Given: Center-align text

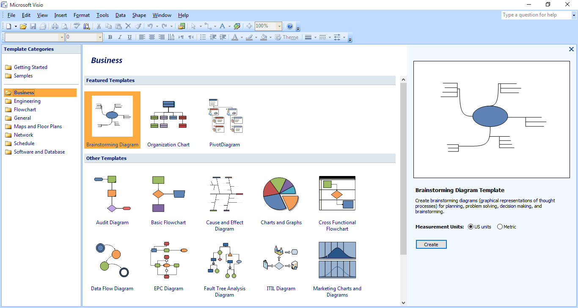Looking at the screenshot, I should pos(151,37).
